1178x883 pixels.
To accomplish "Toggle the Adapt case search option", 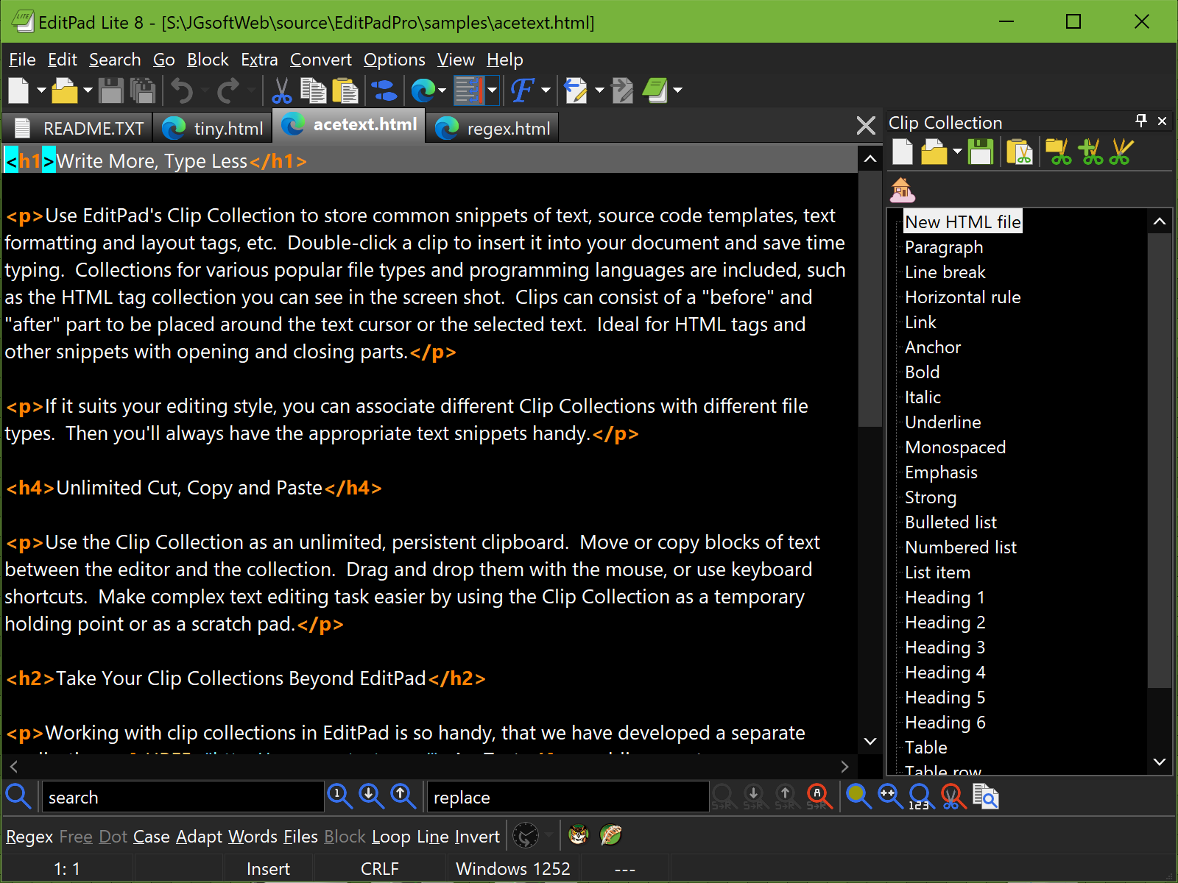I will point(199,837).
